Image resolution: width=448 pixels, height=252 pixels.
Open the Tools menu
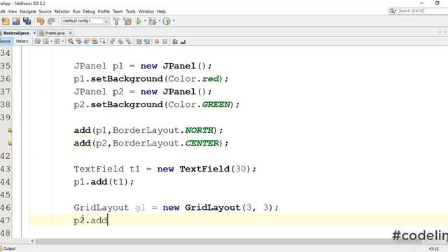coord(131,11)
